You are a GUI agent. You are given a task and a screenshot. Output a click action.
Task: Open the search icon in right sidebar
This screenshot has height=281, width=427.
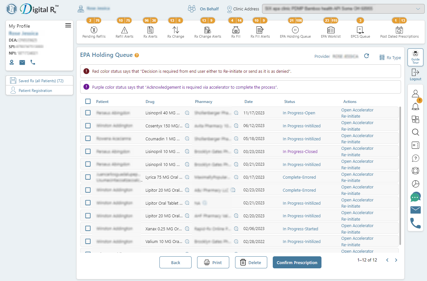tap(415, 132)
